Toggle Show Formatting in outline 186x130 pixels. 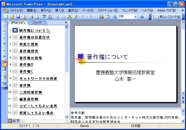tap(4, 83)
